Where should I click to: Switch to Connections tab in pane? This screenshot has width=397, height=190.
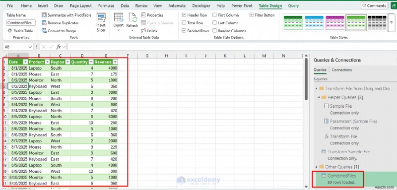341,70
